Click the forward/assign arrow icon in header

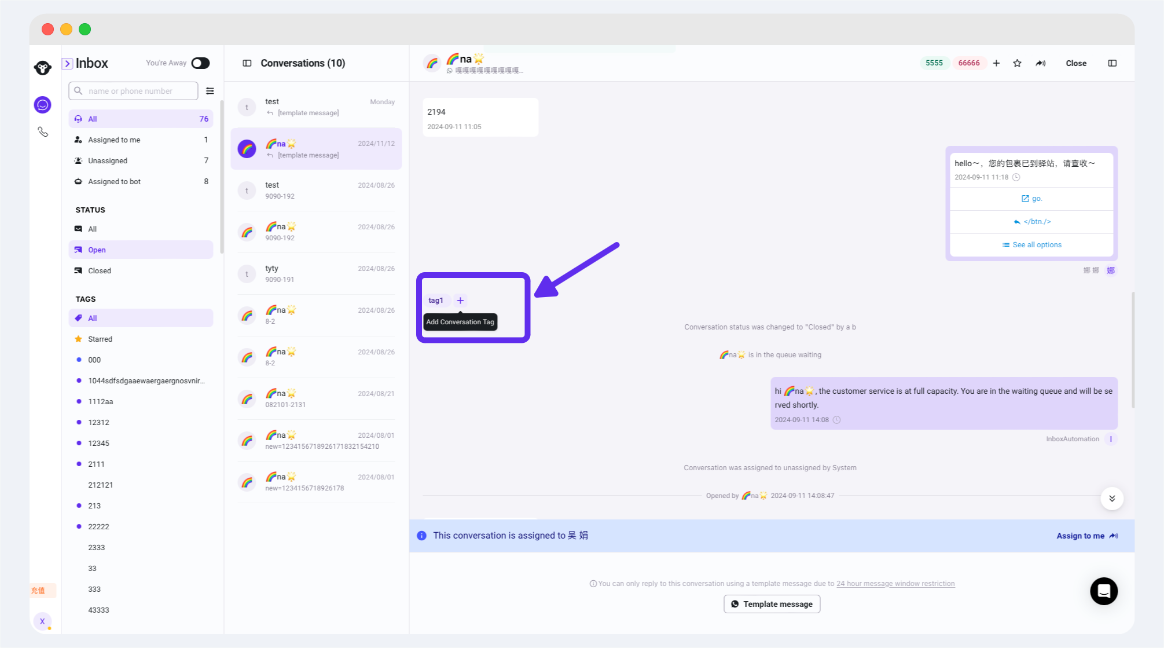coord(1040,63)
